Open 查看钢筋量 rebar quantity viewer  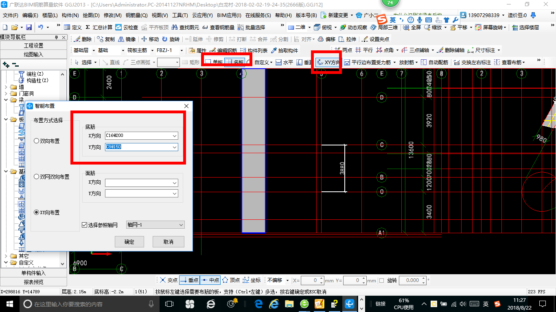coord(218,27)
